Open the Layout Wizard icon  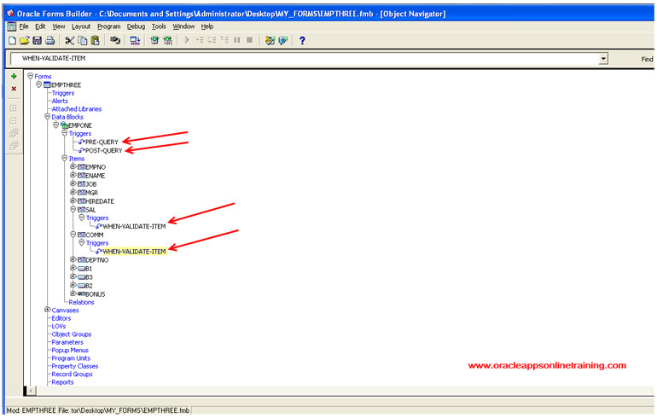tap(282, 41)
